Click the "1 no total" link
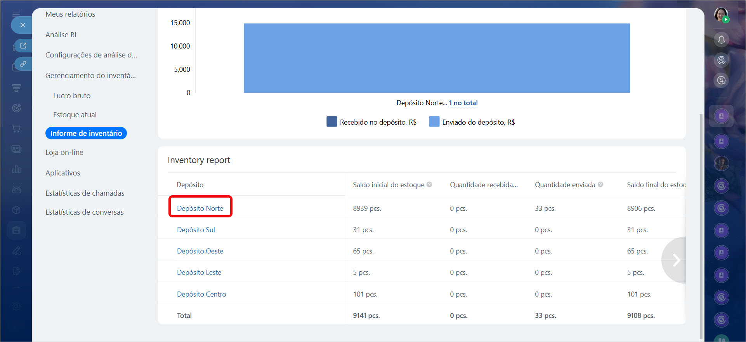This screenshot has height=342, width=746. tap(463, 103)
